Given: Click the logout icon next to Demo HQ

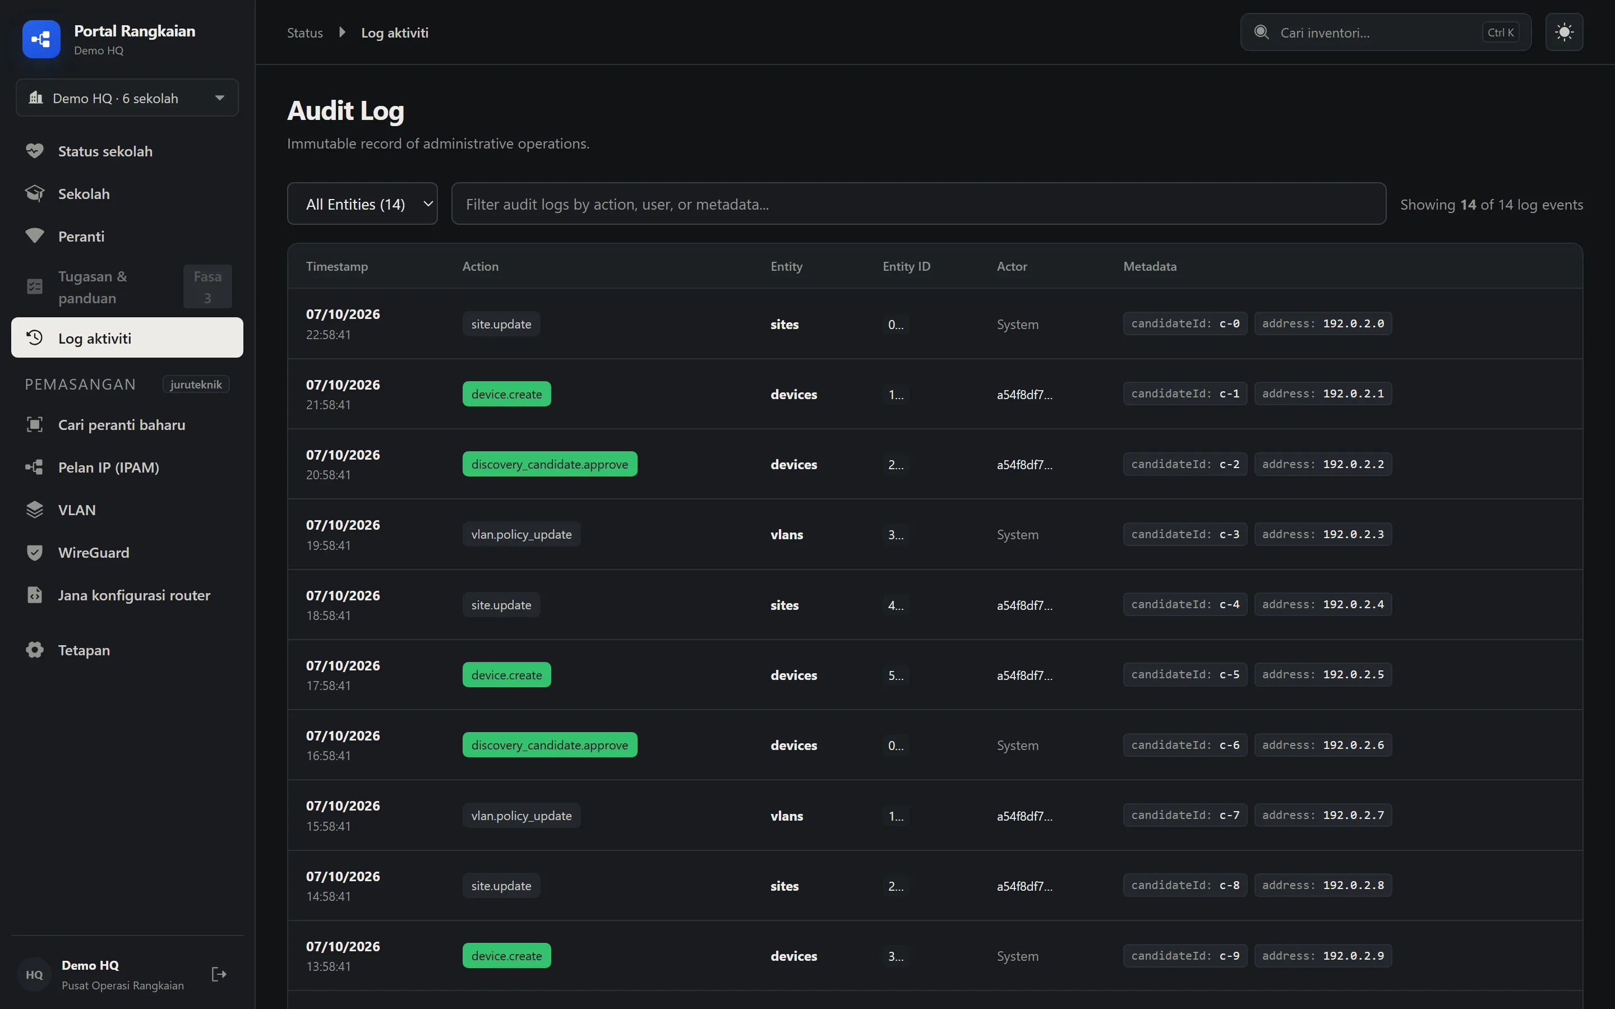Looking at the screenshot, I should point(219,974).
